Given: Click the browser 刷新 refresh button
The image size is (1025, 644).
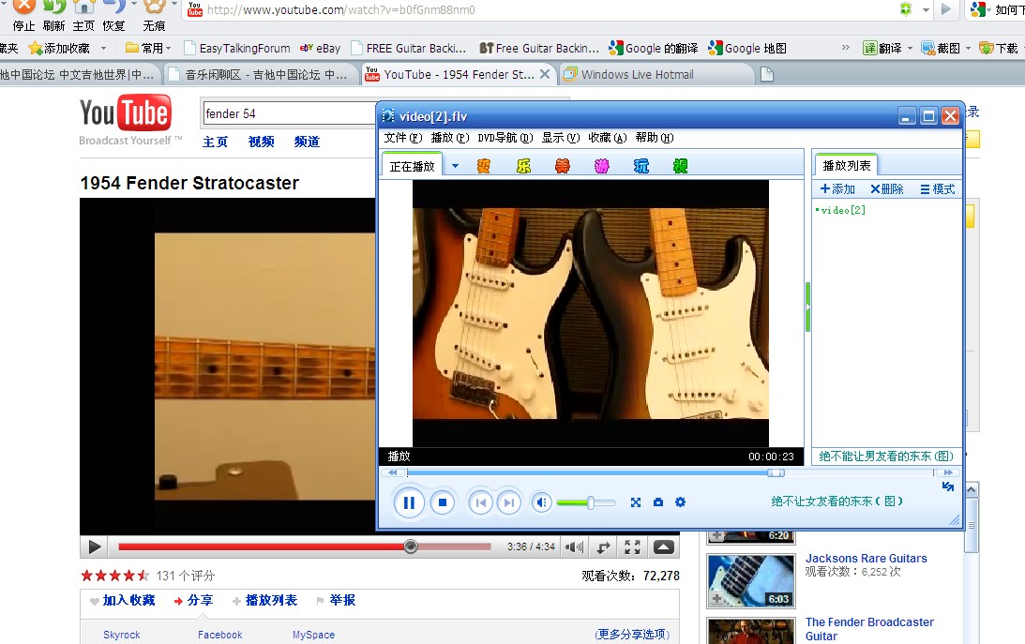Looking at the screenshot, I should click(x=53, y=16).
